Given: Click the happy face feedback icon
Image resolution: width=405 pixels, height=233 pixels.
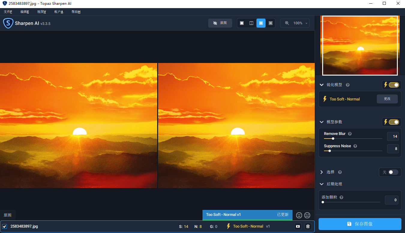Looking at the screenshot, I should [x=299, y=215].
